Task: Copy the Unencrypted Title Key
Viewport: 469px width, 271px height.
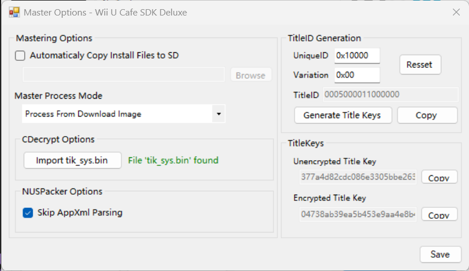Action: pos(439,177)
